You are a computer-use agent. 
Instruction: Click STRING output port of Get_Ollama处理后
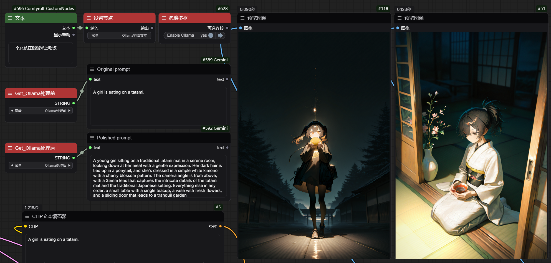(74, 158)
